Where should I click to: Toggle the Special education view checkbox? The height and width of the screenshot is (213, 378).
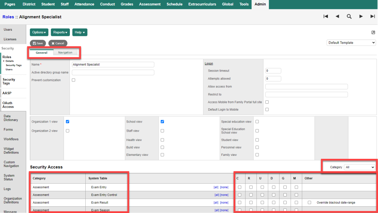click(x=257, y=122)
